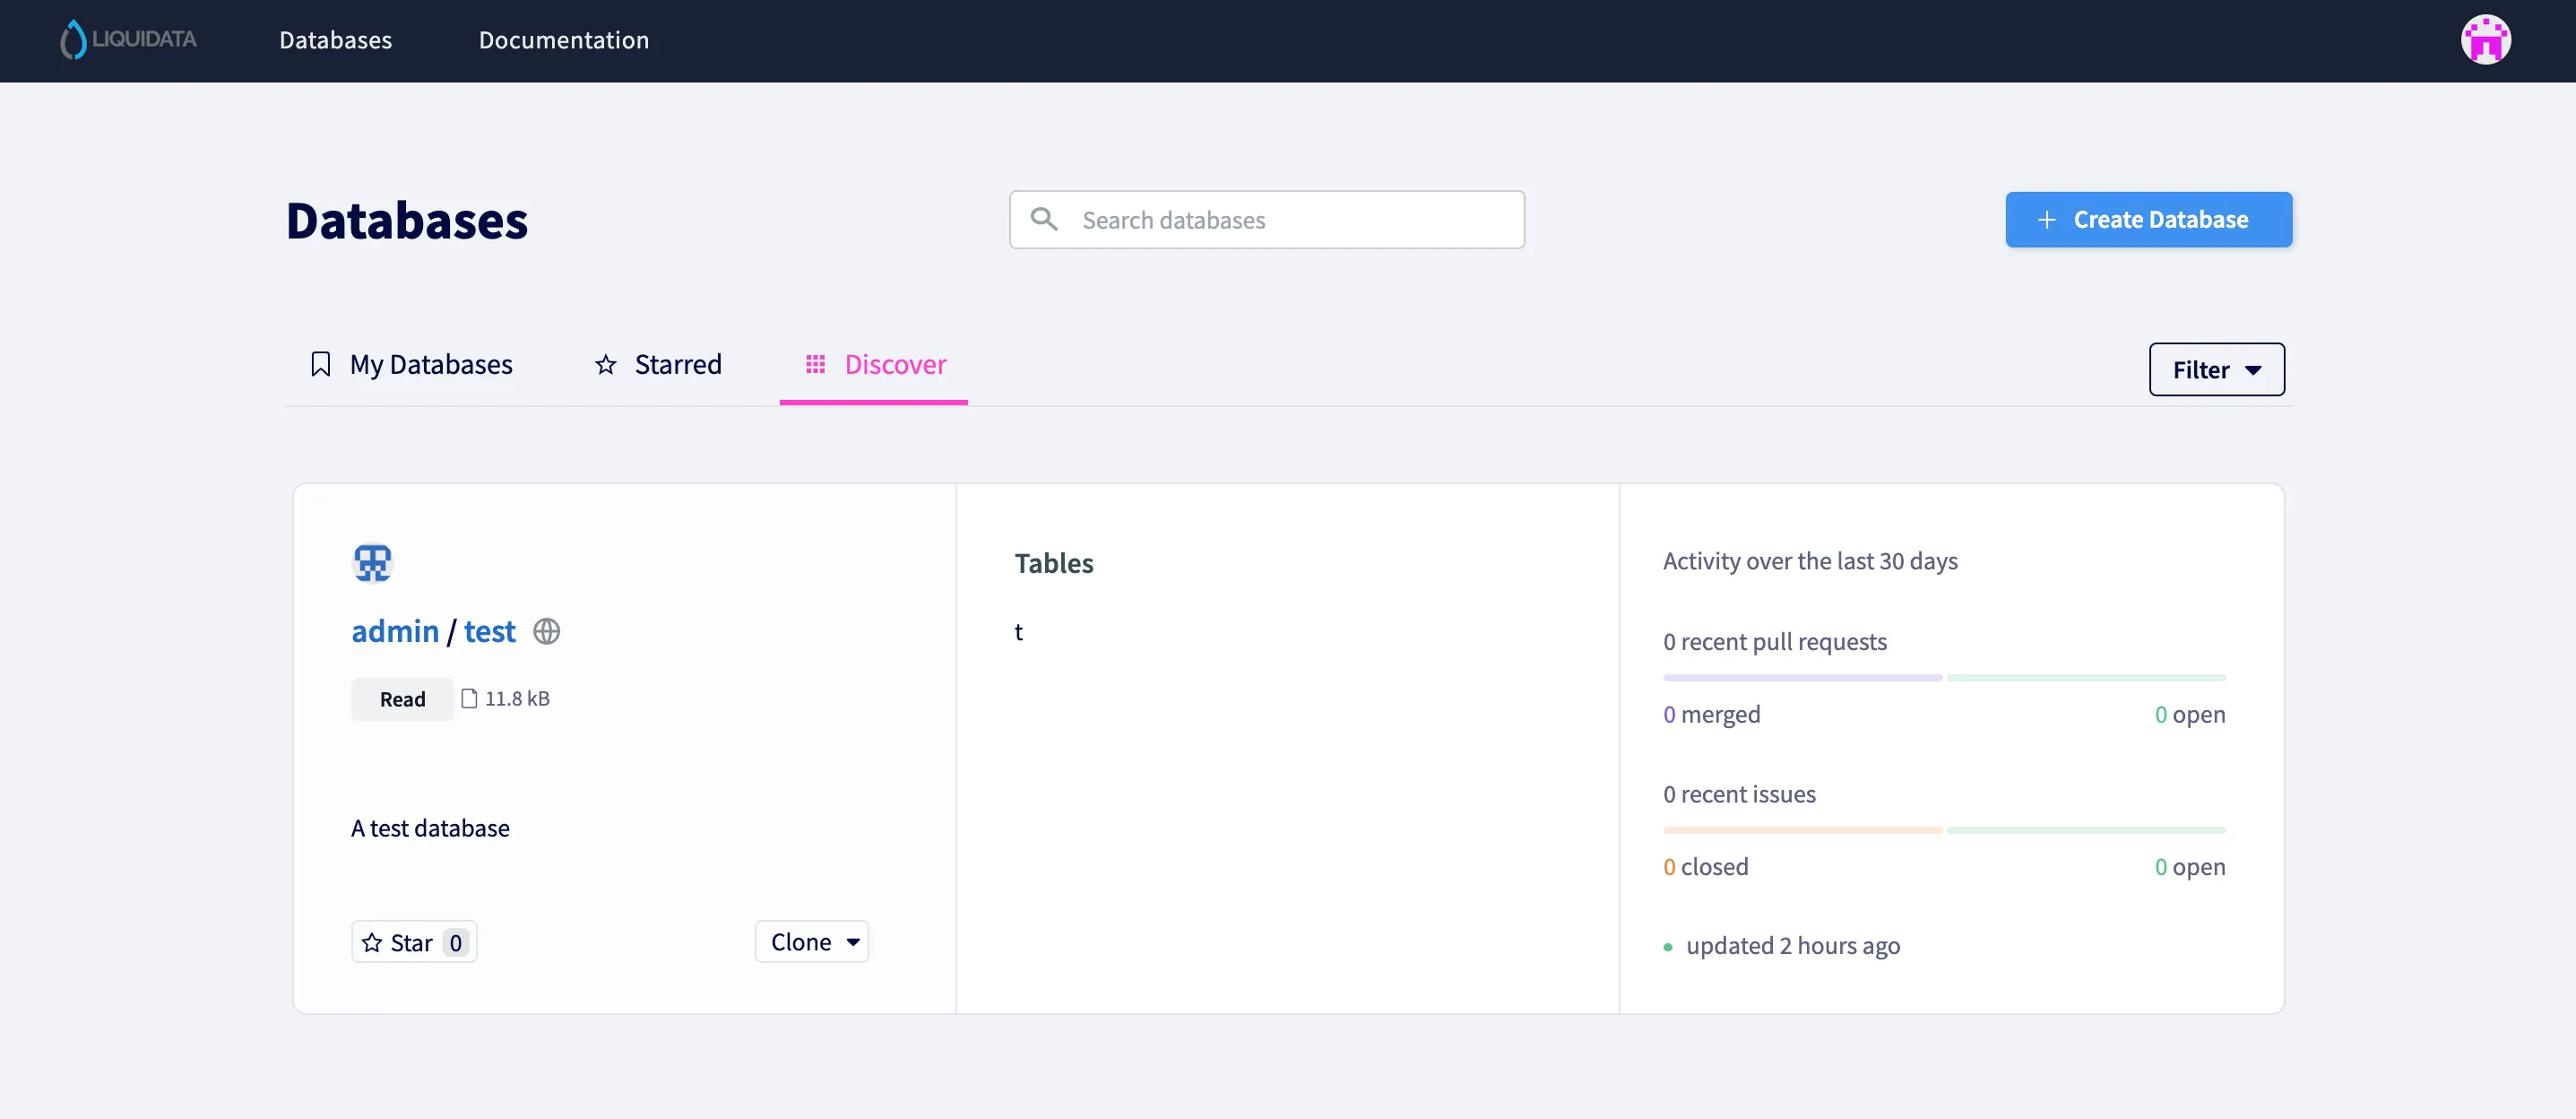Viewport: 2576px width, 1119px height.
Task: Open the Filter dropdown
Action: click(x=2215, y=369)
